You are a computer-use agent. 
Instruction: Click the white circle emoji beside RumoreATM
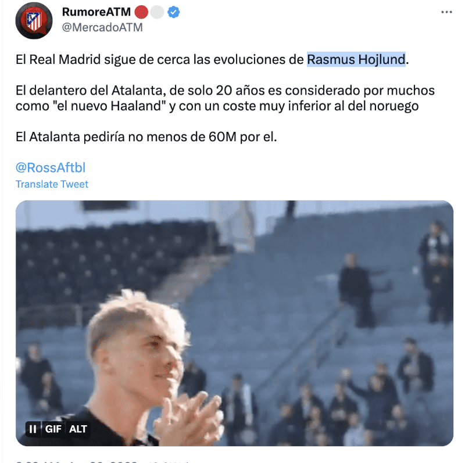point(157,12)
